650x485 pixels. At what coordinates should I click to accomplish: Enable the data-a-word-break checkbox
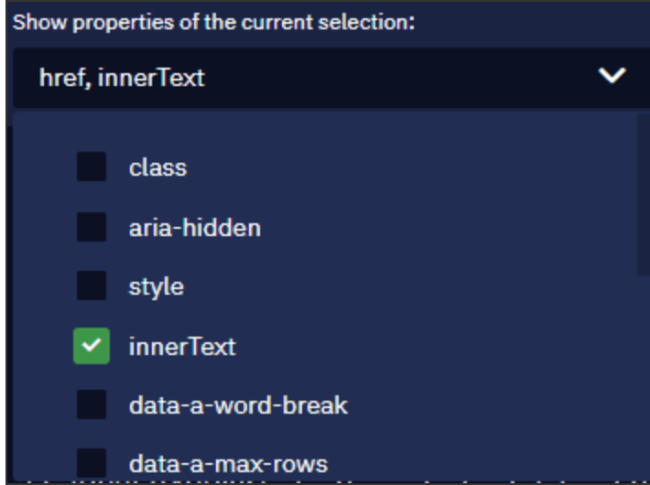coord(92,404)
